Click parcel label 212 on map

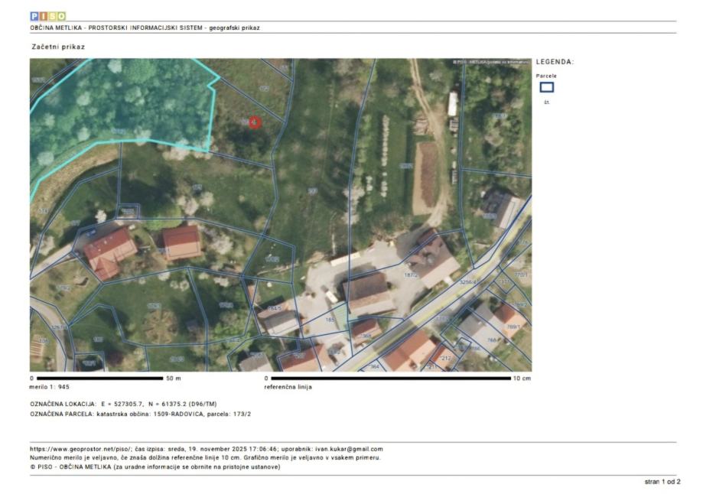click(446, 357)
